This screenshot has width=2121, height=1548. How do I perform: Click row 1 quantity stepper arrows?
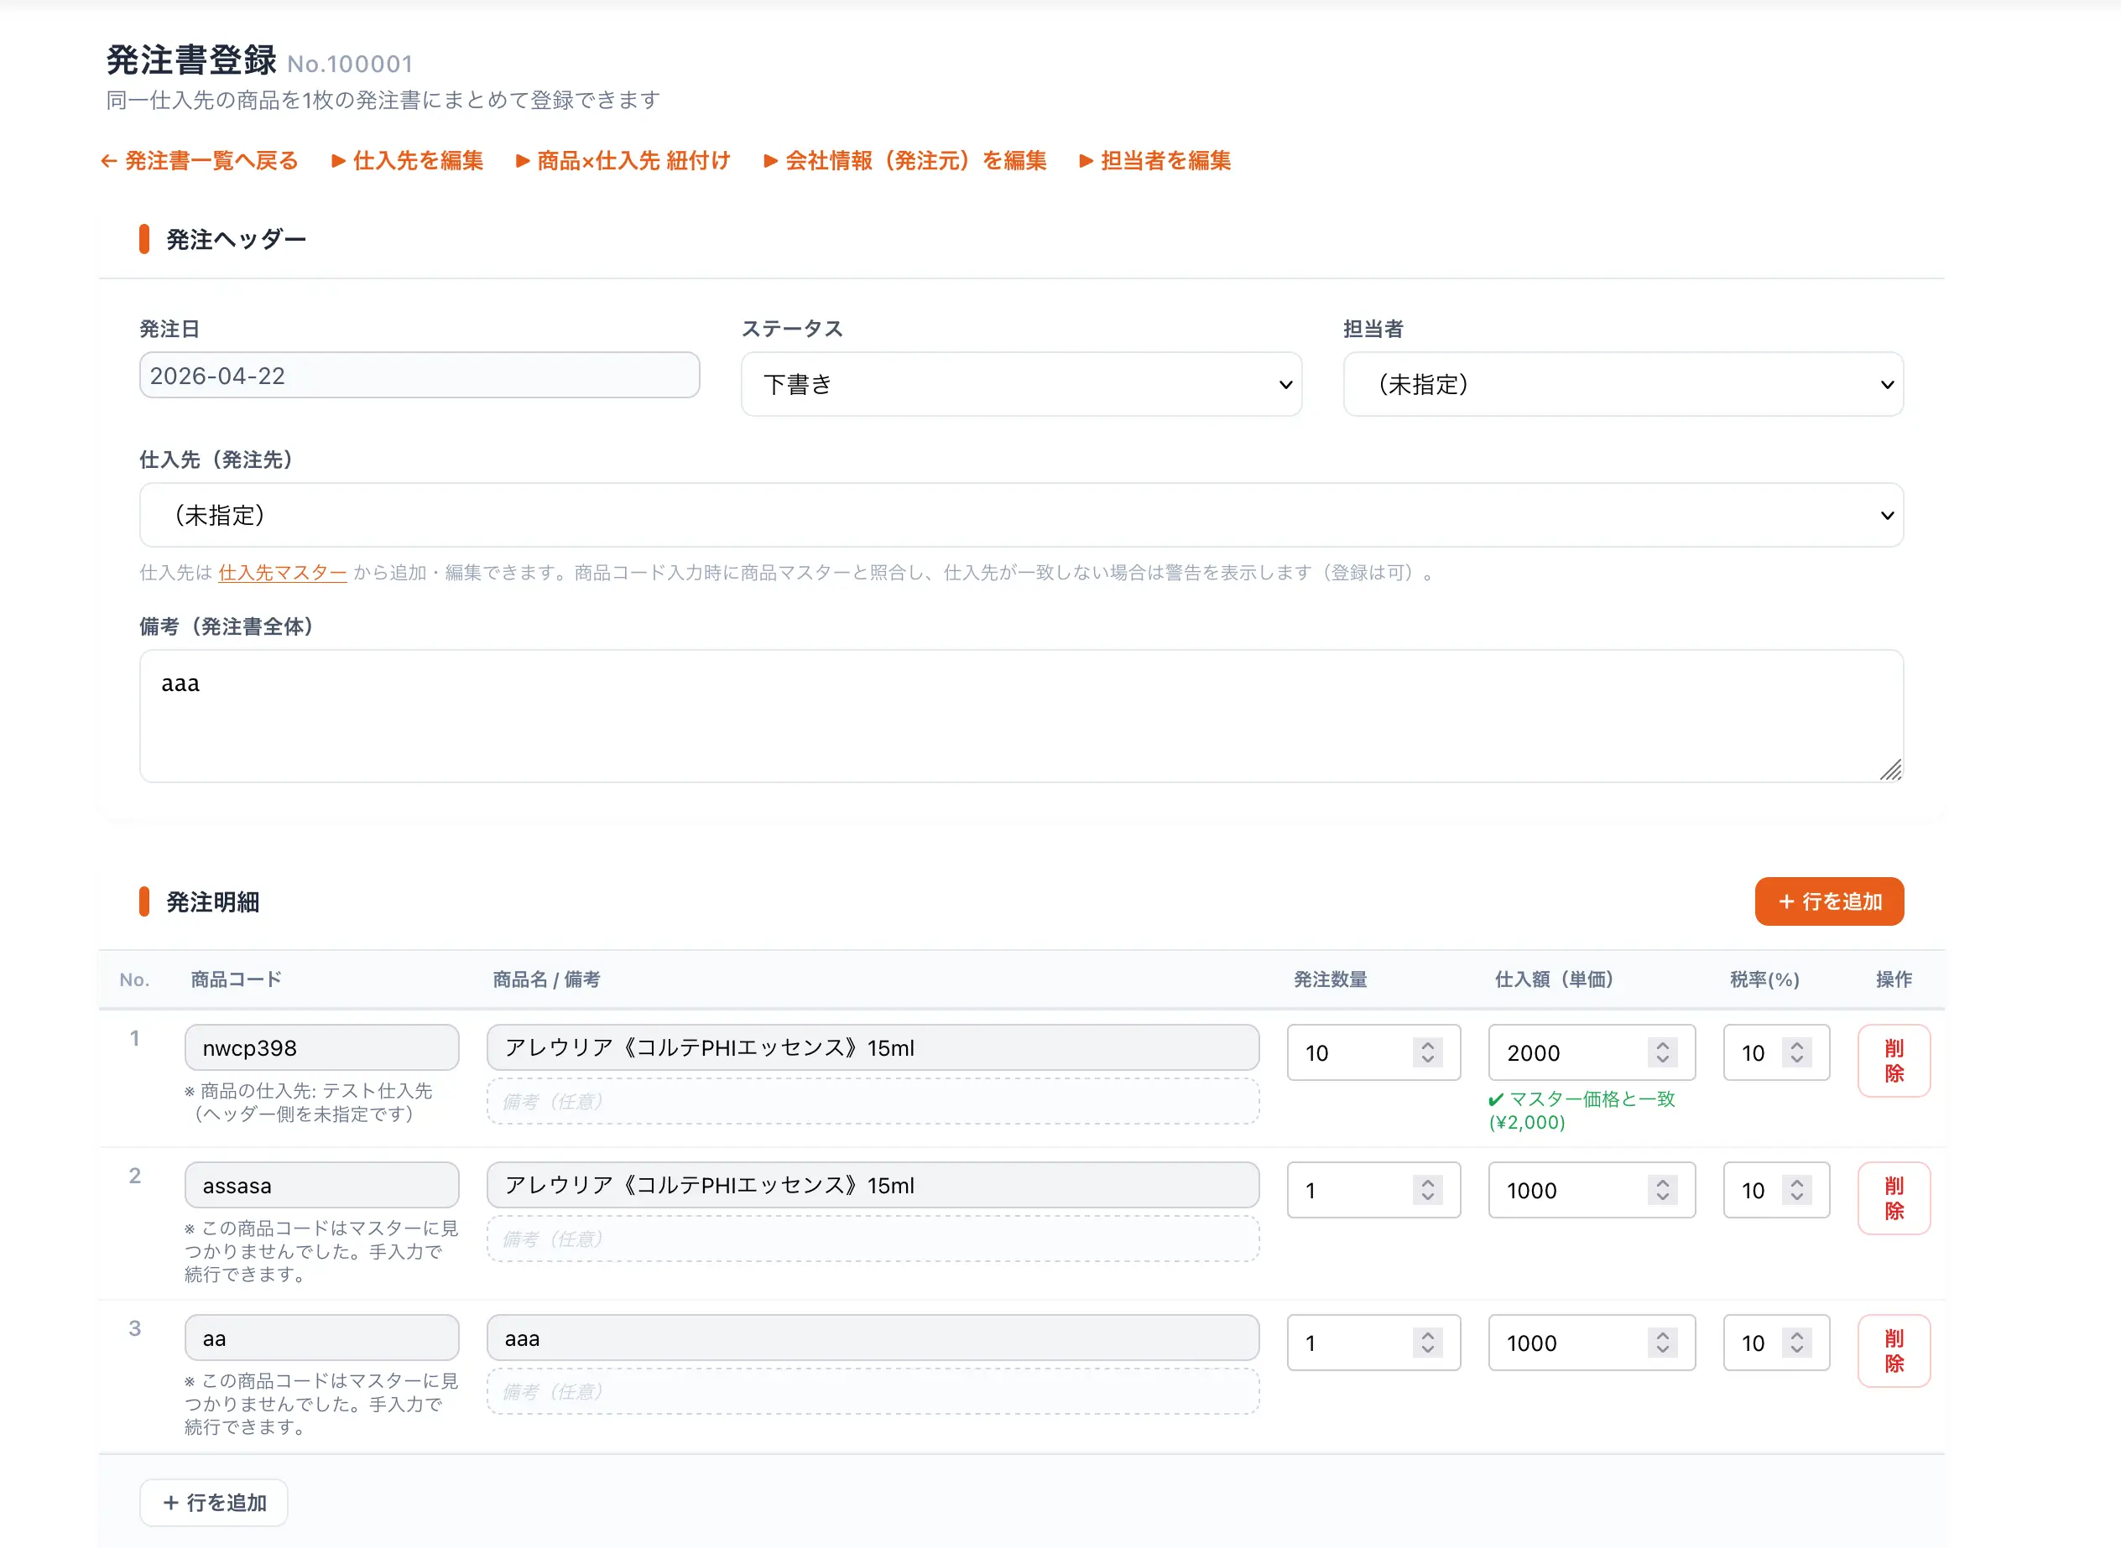tap(1427, 1052)
